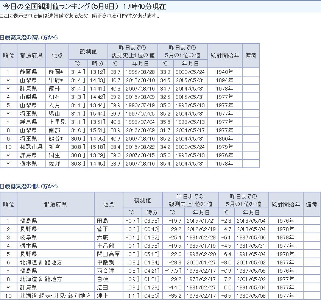Select the 1894年 statistics start year cell
This screenshot has width=321, height=300.
(x=224, y=80)
